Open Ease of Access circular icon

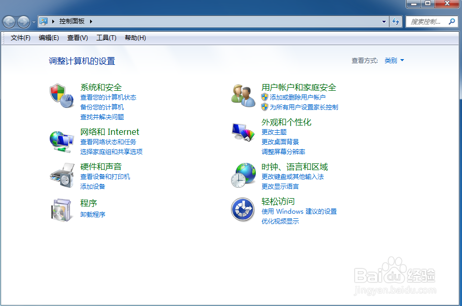click(x=242, y=210)
